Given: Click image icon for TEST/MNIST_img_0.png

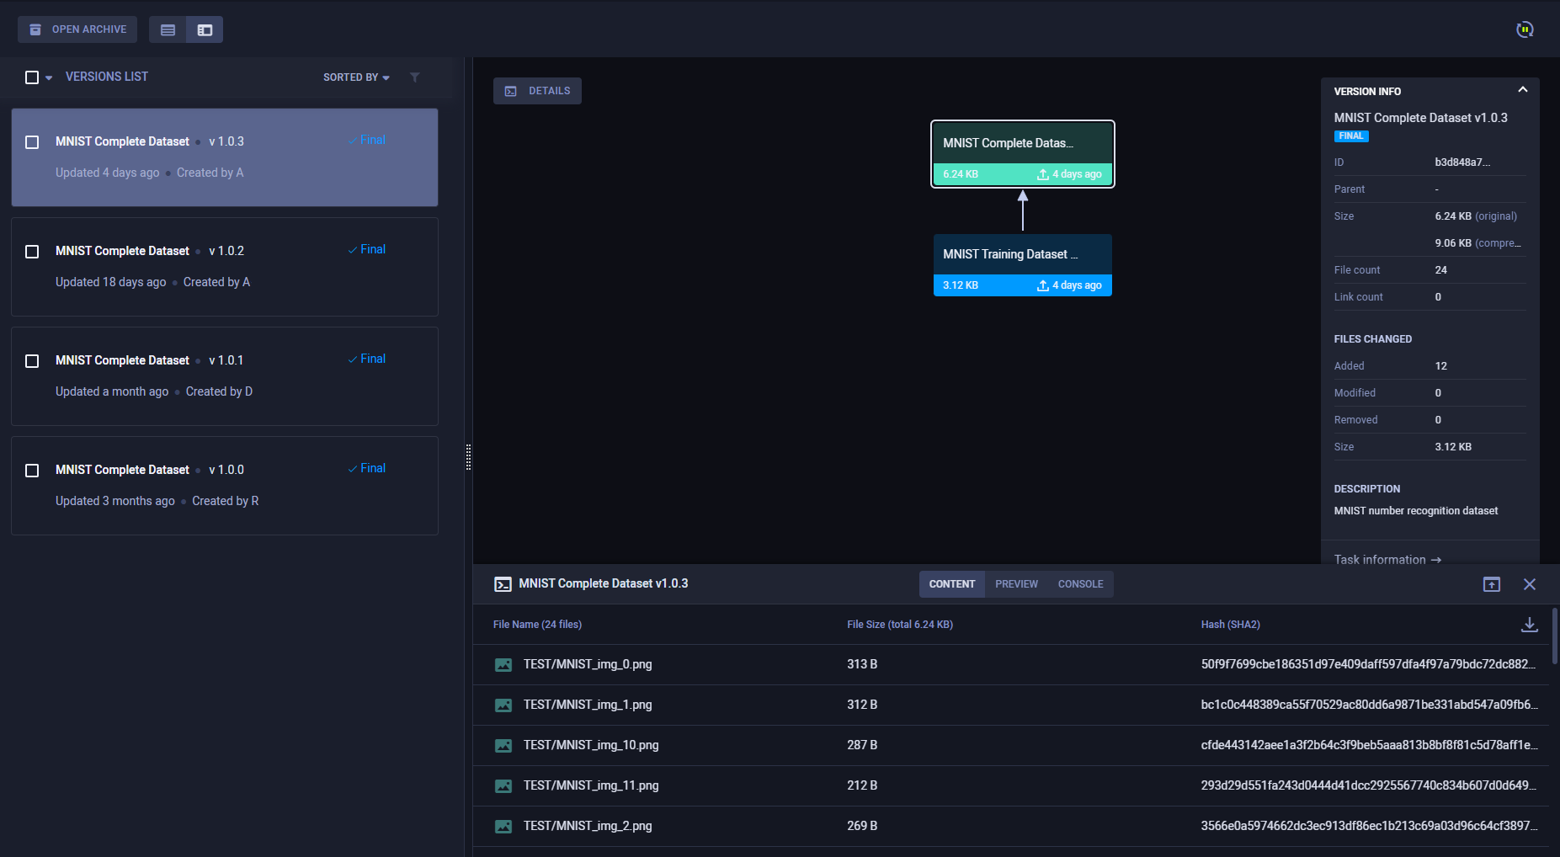Looking at the screenshot, I should click(x=503, y=665).
